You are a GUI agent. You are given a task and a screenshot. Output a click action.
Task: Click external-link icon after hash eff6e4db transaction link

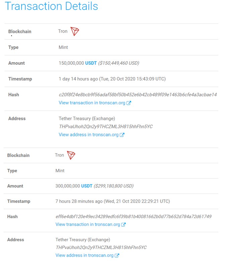point(124,224)
